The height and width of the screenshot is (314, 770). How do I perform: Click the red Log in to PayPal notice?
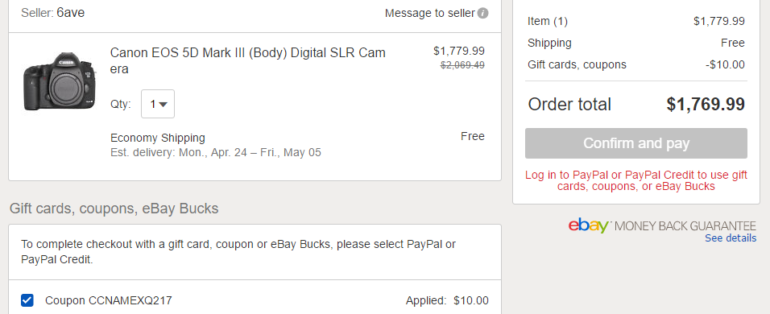pos(636,180)
